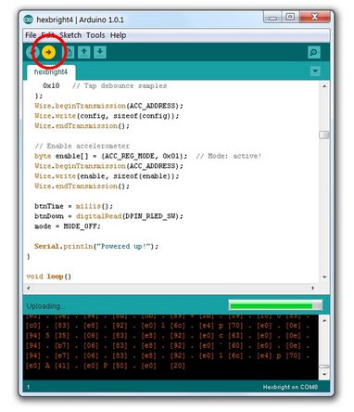Image resolution: width=354 pixels, height=412 pixels.
Task: Click the Arduino logo in title bar
Action: click(x=28, y=19)
